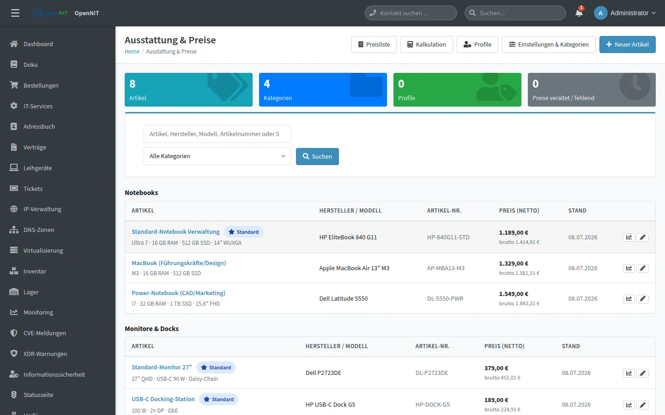The height and width of the screenshot is (415, 665).
Task: Click the shield icon for CVE-Meldungen
Action: pos(14,333)
